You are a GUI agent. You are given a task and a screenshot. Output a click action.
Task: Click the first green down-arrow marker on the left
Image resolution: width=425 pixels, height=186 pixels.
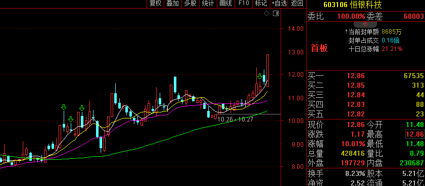tap(64, 107)
